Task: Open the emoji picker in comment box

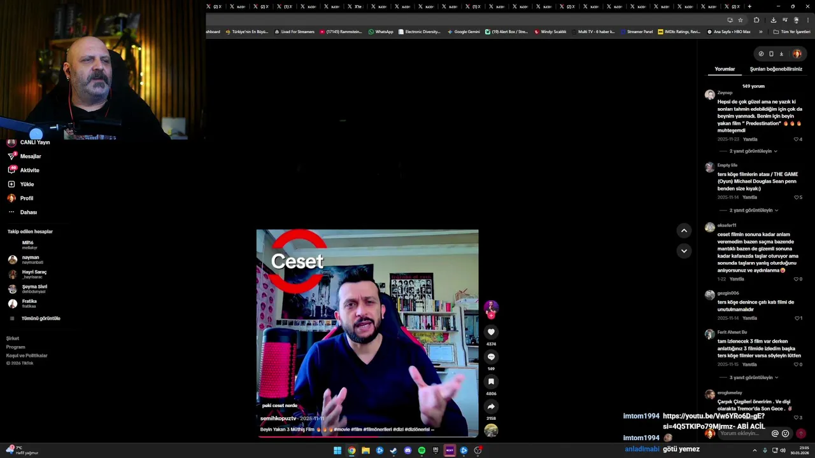Action: [x=785, y=434]
